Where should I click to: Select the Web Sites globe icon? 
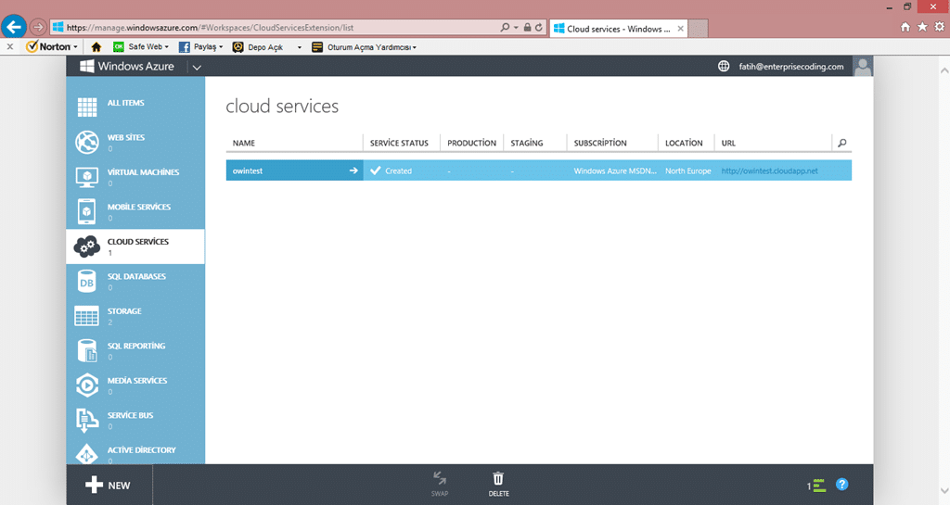(x=86, y=142)
